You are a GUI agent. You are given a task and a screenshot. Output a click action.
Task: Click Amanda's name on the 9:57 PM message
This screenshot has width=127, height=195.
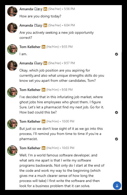click(x=31, y=63)
